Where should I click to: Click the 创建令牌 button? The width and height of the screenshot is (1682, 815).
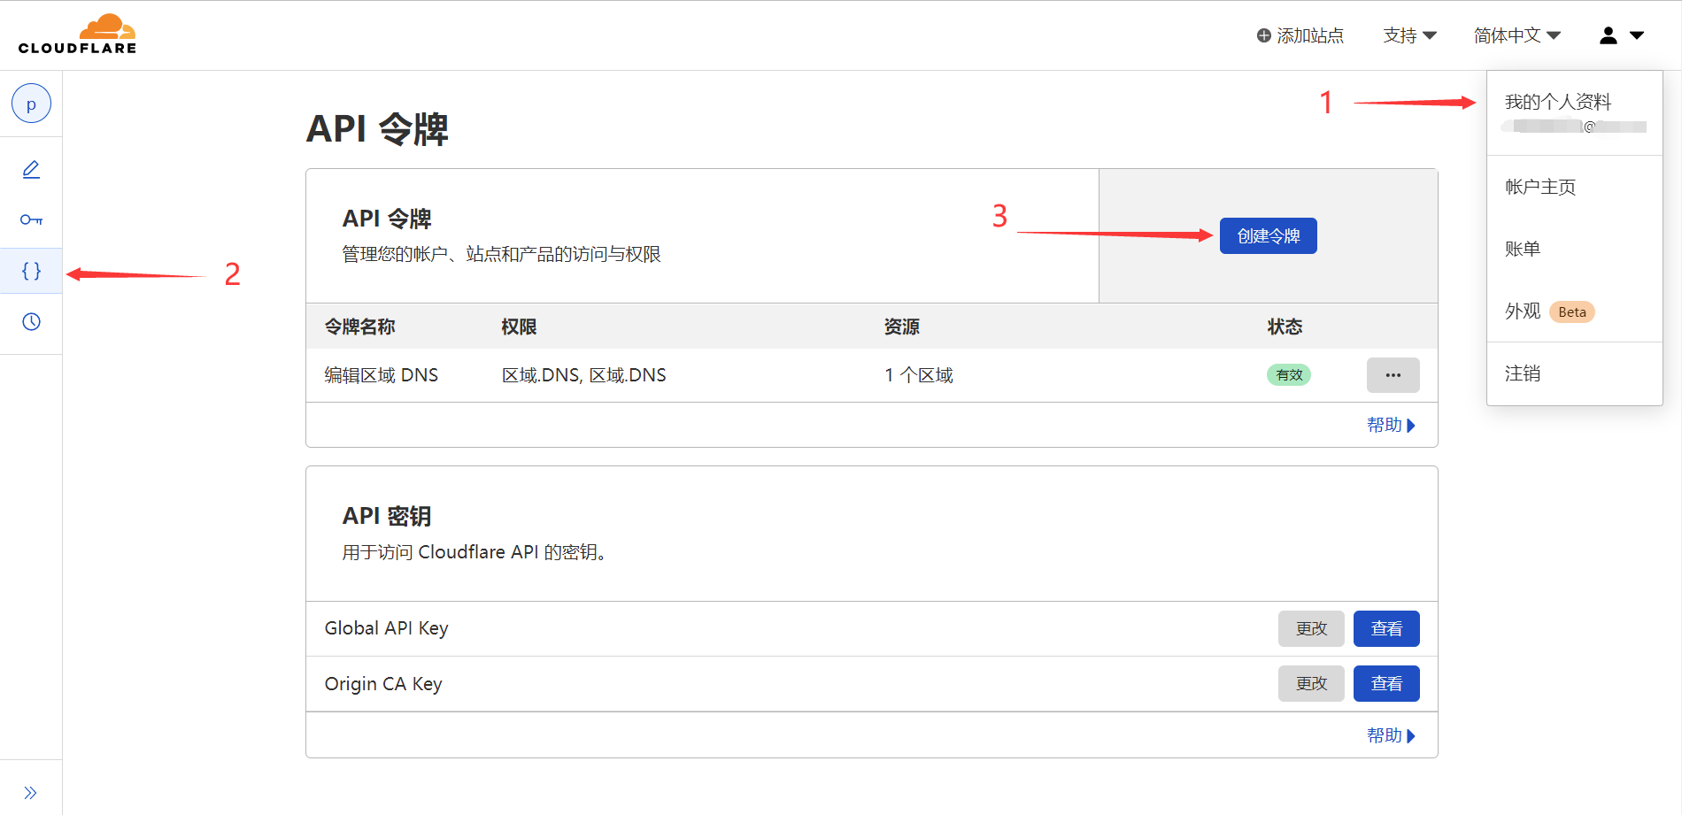[1268, 235]
